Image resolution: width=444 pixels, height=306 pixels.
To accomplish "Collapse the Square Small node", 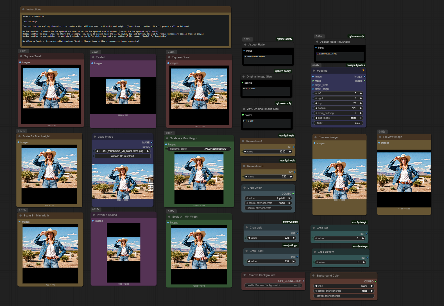I will click(21, 56).
